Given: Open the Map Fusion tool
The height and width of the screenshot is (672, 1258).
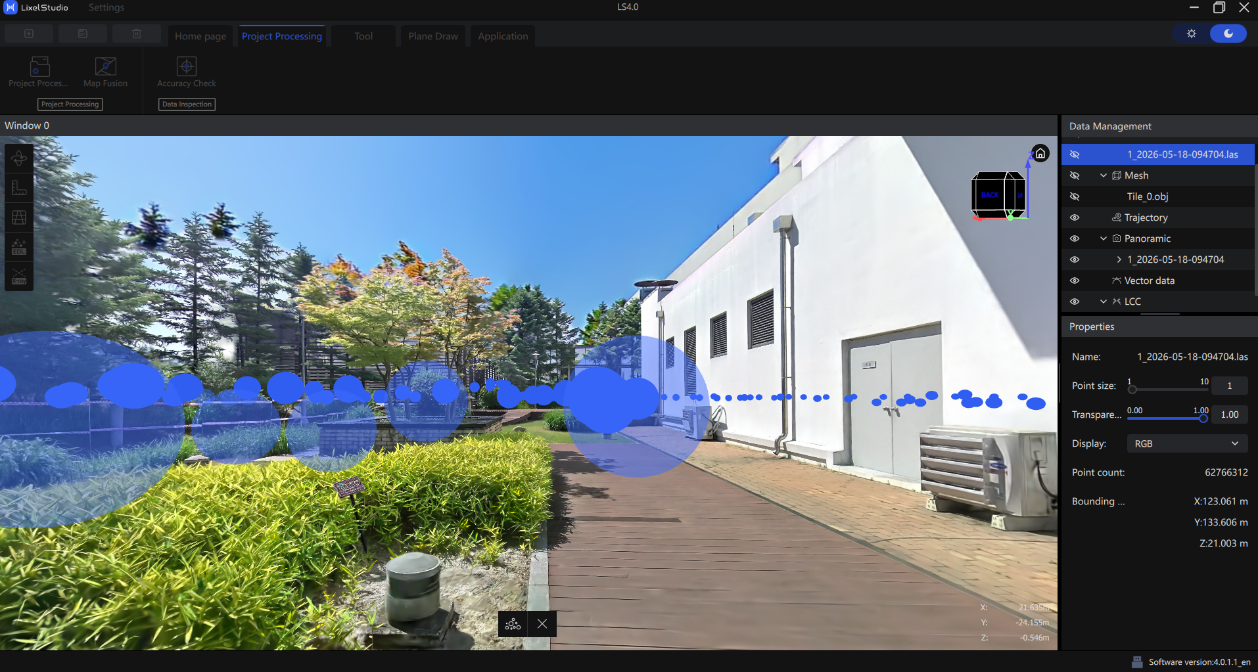Looking at the screenshot, I should coord(105,72).
